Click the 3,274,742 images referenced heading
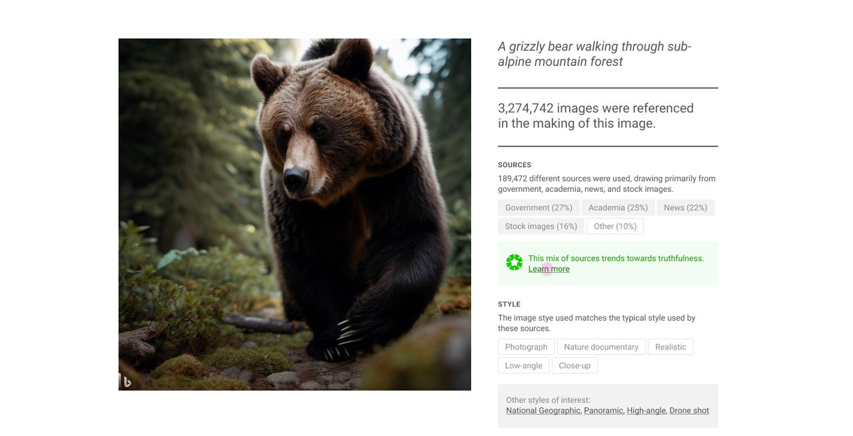Viewport: 853px width, 436px height. click(596, 116)
